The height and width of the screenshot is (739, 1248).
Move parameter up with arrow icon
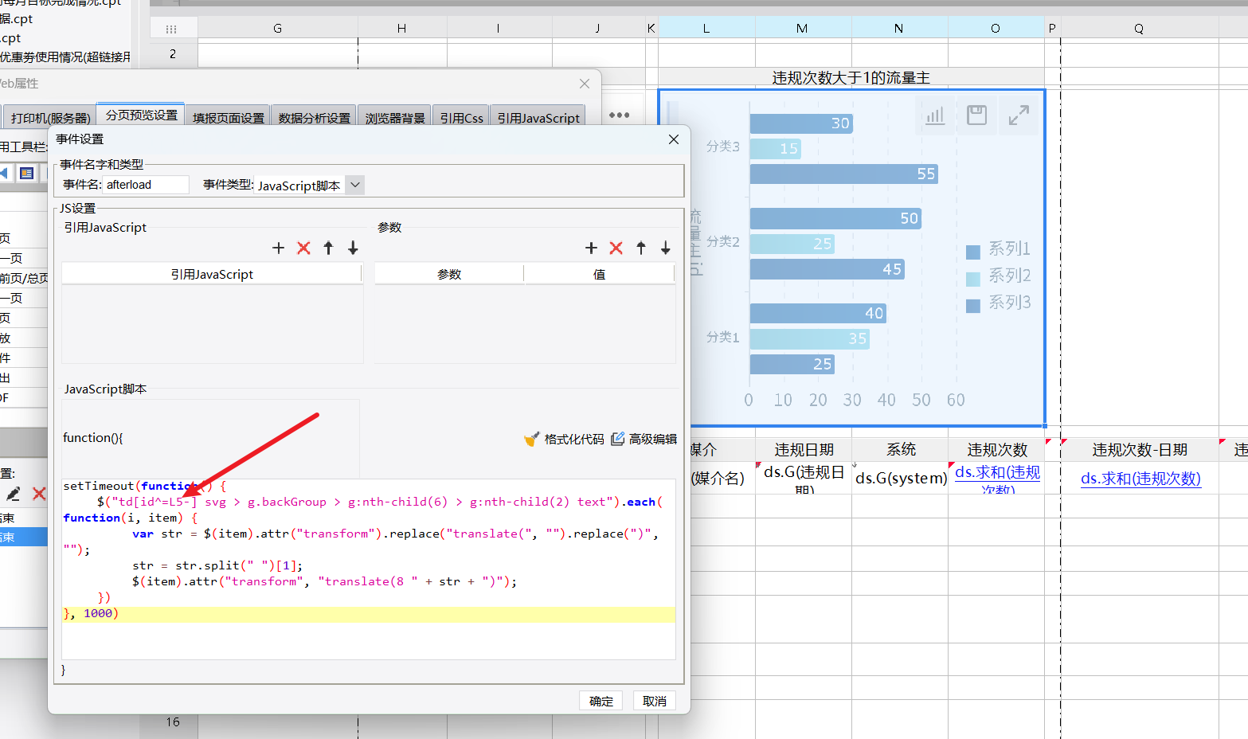pyautogui.click(x=641, y=248)
